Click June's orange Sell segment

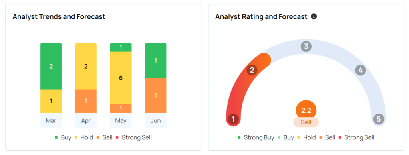click(x=156, y=95)
